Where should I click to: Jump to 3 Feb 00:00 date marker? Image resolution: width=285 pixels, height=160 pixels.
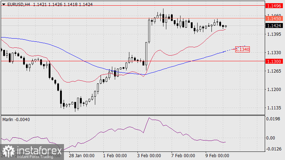[x=147, y=156]
